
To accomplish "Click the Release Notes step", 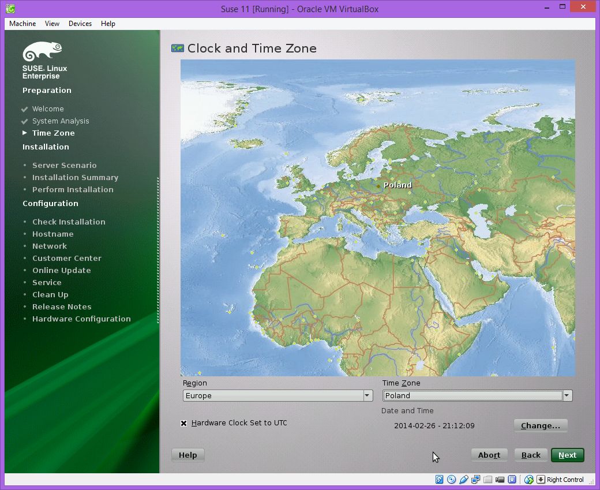I will (62, 306).
